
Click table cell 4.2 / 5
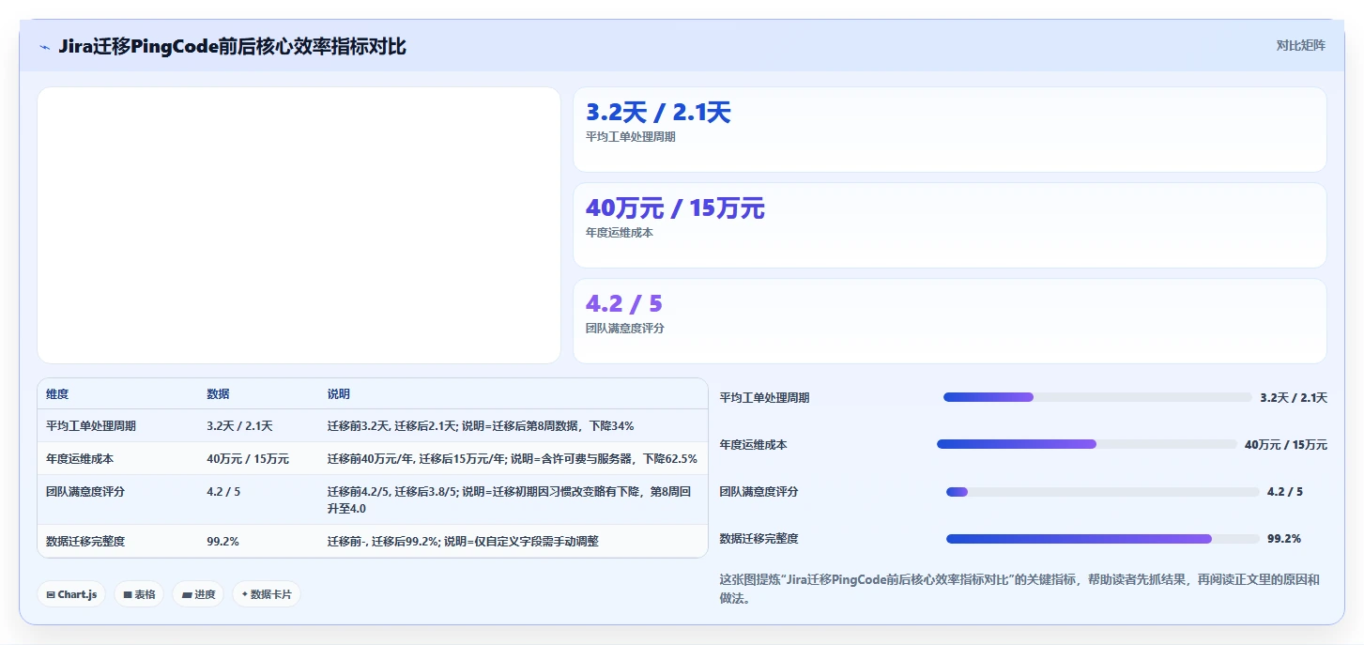click(223, 491)
